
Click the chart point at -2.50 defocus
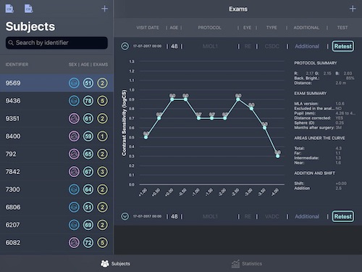pyautogui.click(x=238, y=99)
